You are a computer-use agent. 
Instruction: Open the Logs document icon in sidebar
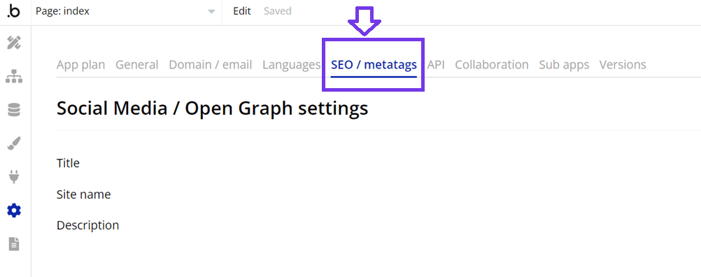(x=14, y=243)
